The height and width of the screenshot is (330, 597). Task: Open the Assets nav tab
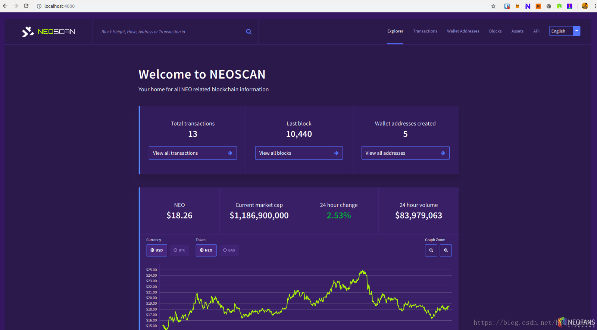coord(517,31)
